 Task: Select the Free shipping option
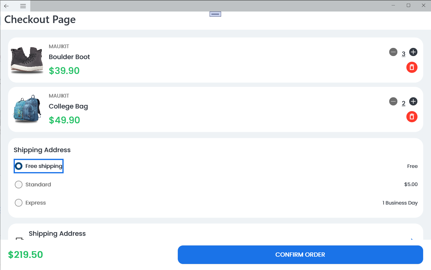38,166
